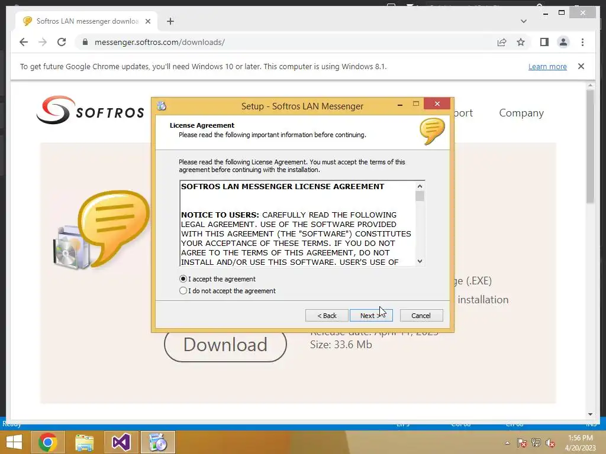Share this page via Chrome share icon
This screenshot has height=454, width=606.
point(502,42)
